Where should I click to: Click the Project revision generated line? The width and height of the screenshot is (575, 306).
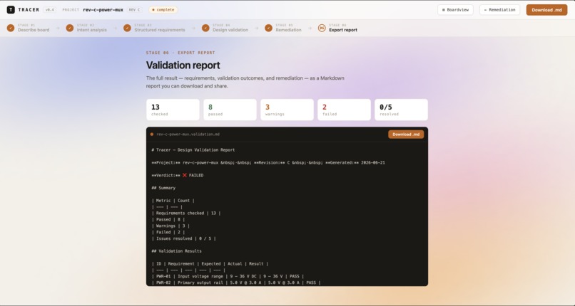coord(268,163)
